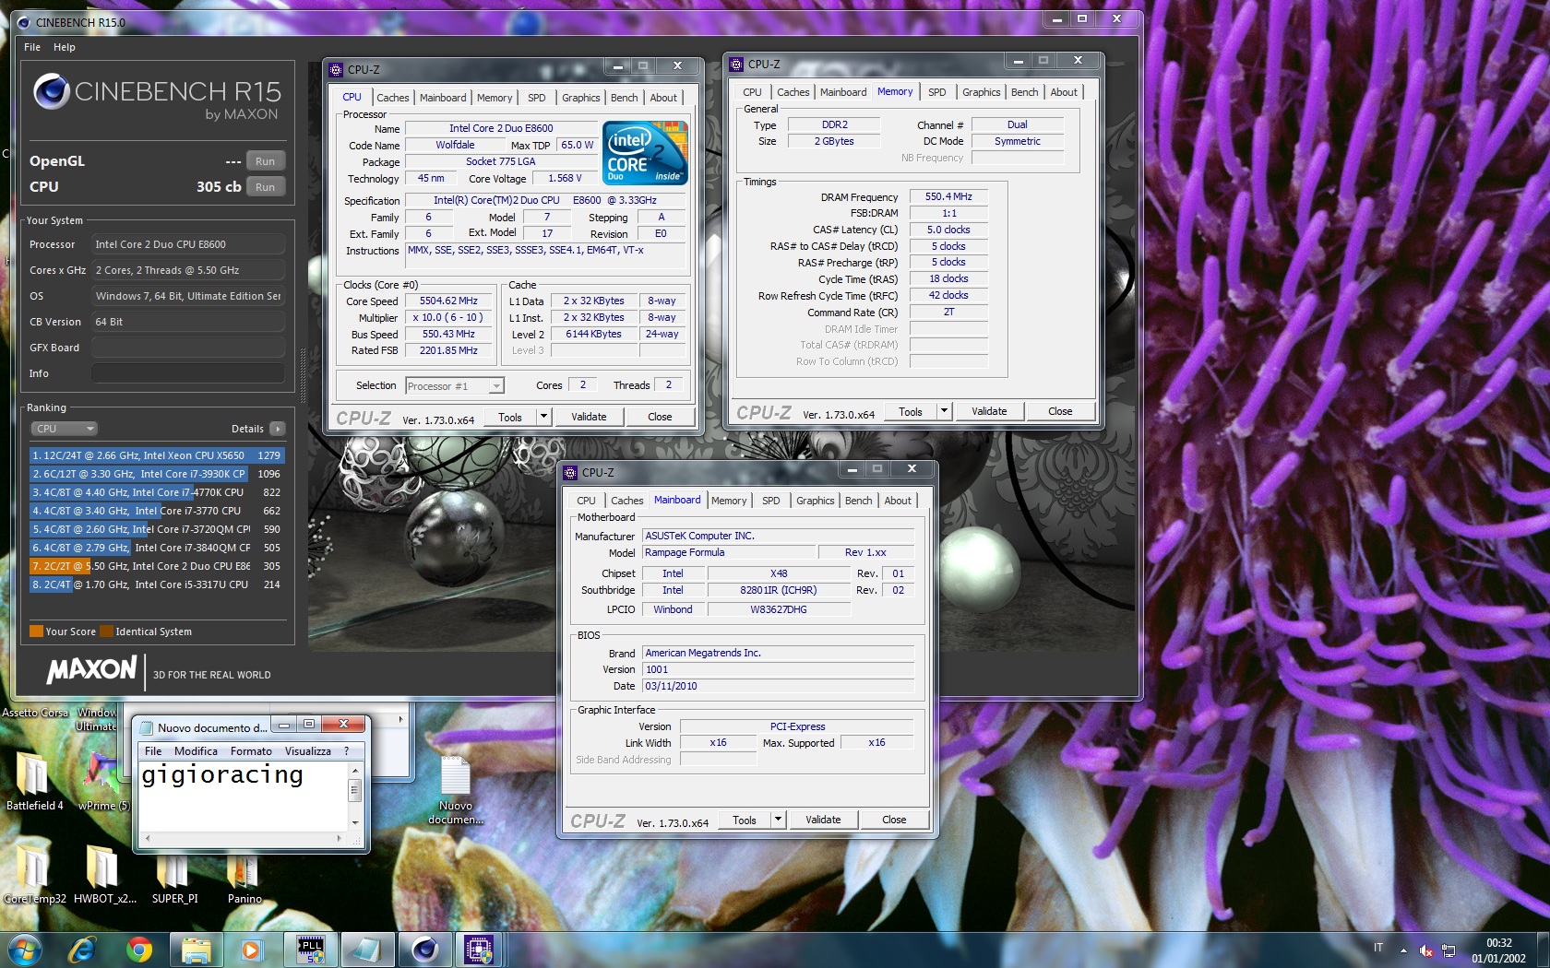
Task: Select HWBOT_x2 desktop folder
Action: (x=103, y=874)
